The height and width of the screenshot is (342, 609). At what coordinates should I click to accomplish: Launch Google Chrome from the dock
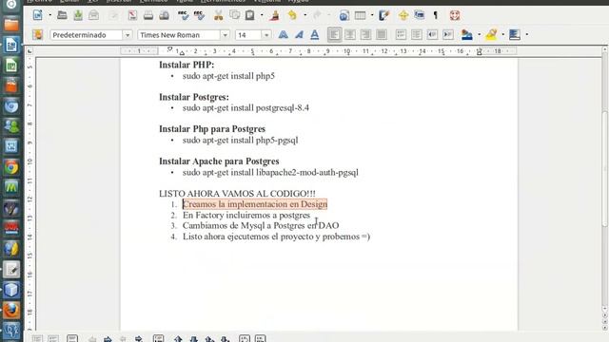pos(11,167)
